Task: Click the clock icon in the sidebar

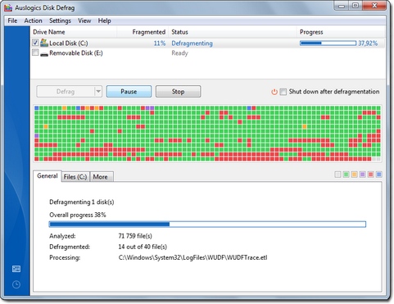Action: click(x=16, y=284)
